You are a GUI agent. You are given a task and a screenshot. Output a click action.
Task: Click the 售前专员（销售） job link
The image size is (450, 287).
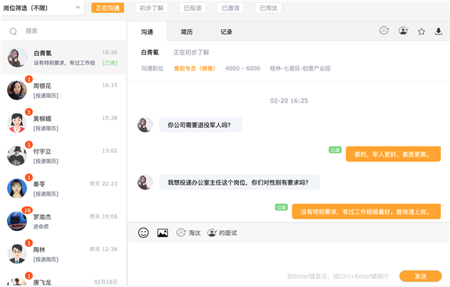coord(195,68)
